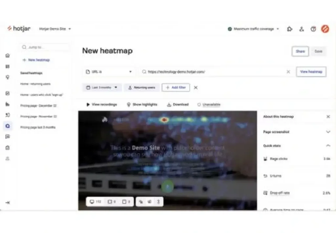
Task: Open the Heatmaps section in left sidebar
Action: pyautogui.click(x=8, y=126)
